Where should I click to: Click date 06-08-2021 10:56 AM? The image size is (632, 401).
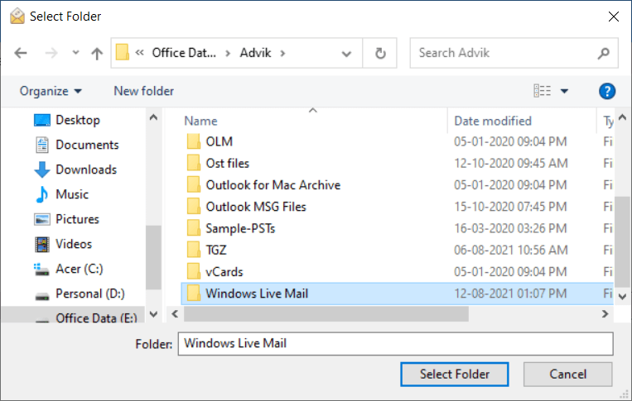(511, 251)
